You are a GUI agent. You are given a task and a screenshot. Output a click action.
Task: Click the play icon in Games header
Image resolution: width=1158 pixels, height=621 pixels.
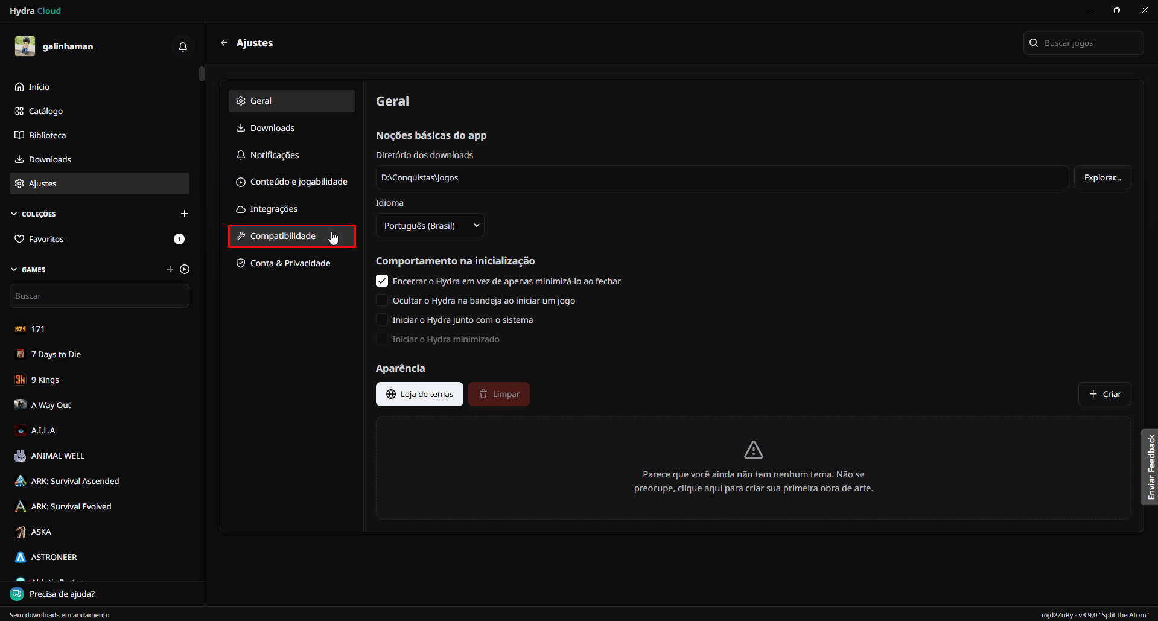pos(185,269)
